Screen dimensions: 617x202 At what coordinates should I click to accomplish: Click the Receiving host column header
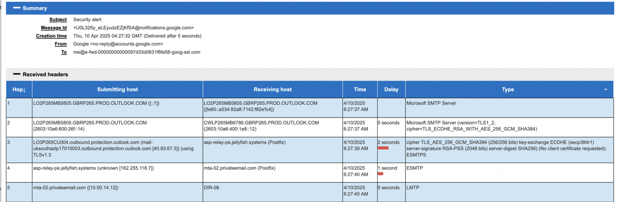273,89
